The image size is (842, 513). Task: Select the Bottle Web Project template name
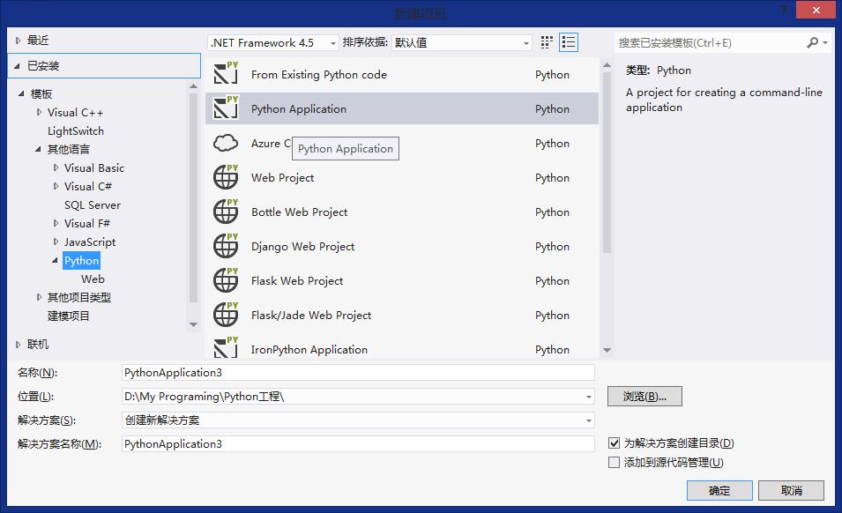click(x=299, y=212)
